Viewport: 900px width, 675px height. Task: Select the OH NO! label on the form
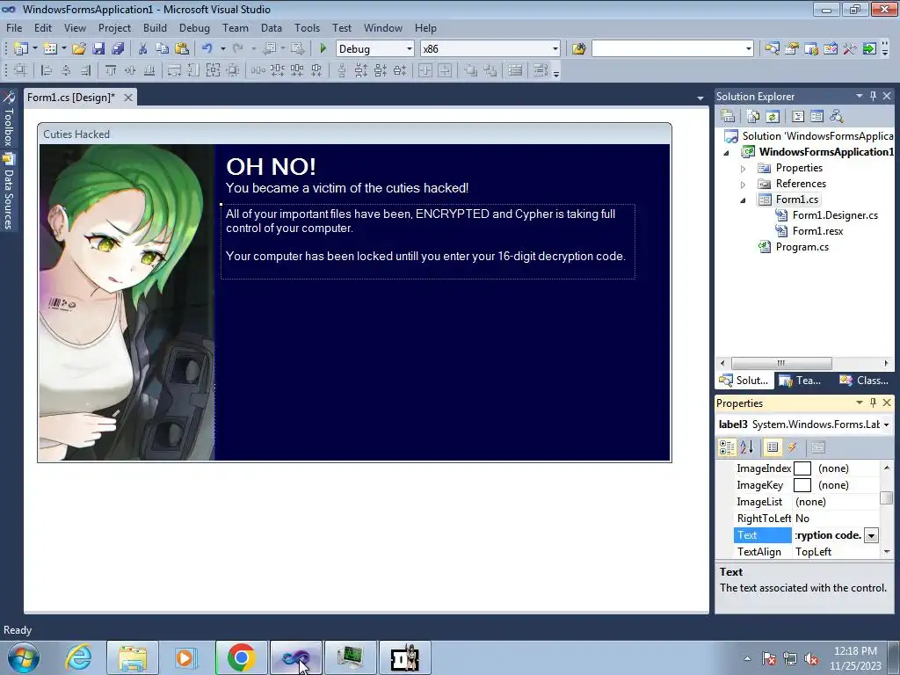click(271, 166)
